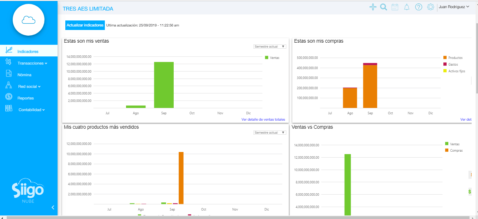Screen dimensions: 478x219
Task: Click the yellow Activos fijos color swatch
Action: click(x=444, y=71)
